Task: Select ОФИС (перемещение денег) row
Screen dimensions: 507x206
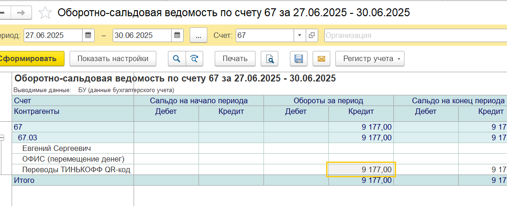Action: tap(73, 159)
